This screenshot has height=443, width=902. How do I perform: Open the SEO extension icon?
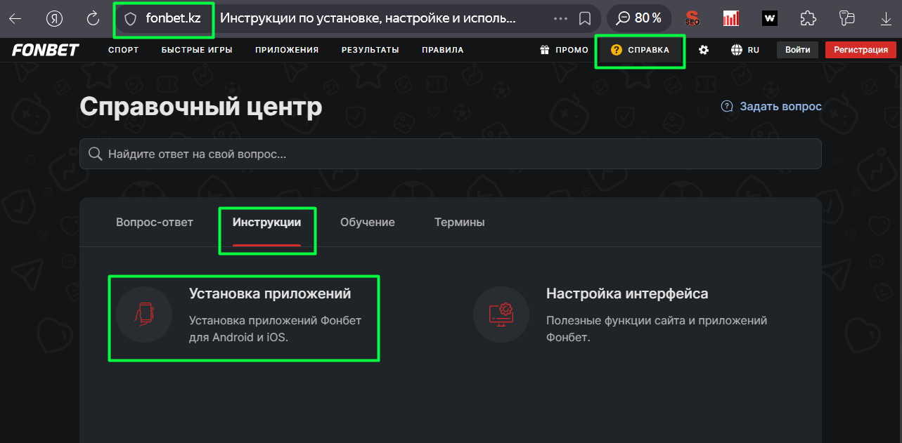(x=692, y=18)
